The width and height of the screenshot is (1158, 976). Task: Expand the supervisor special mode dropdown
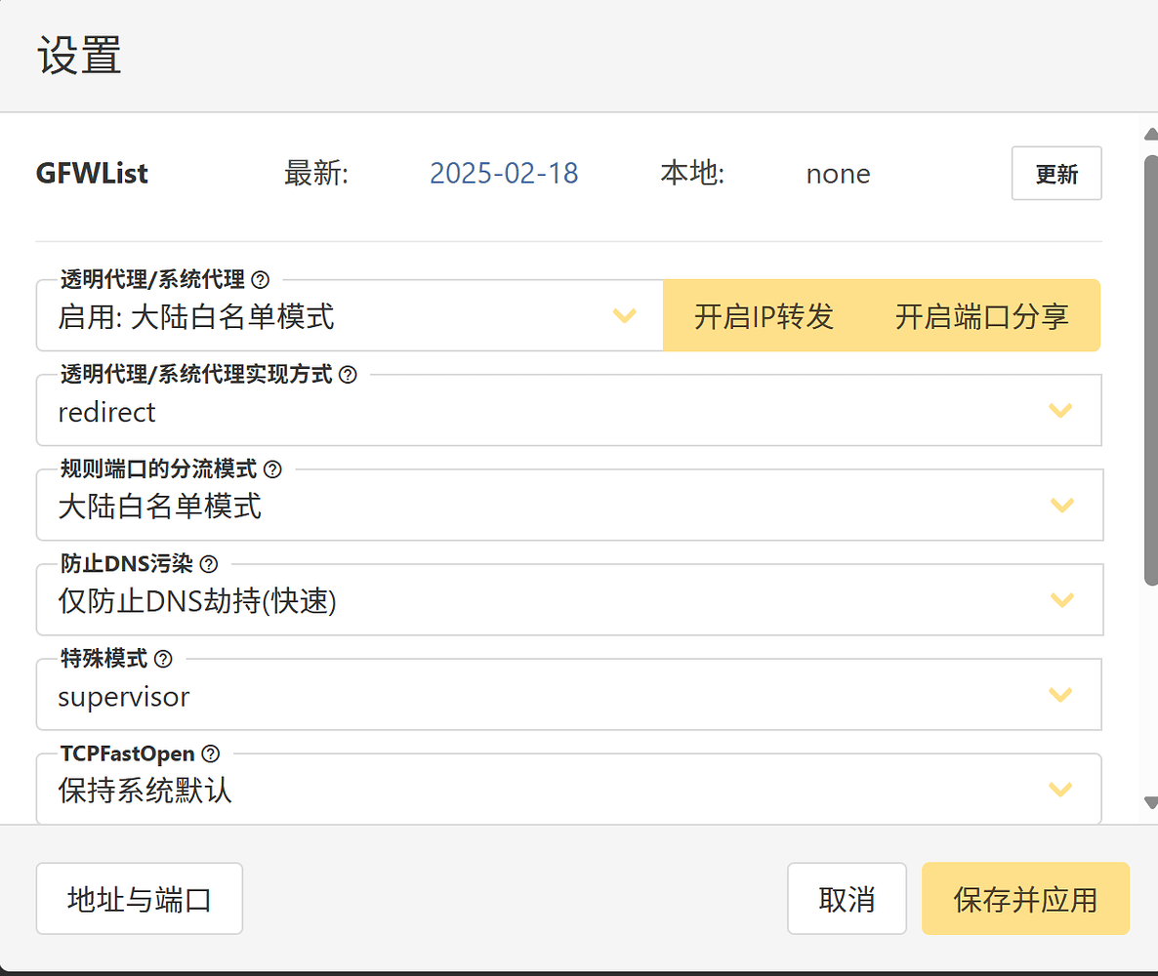coord(568,695)
